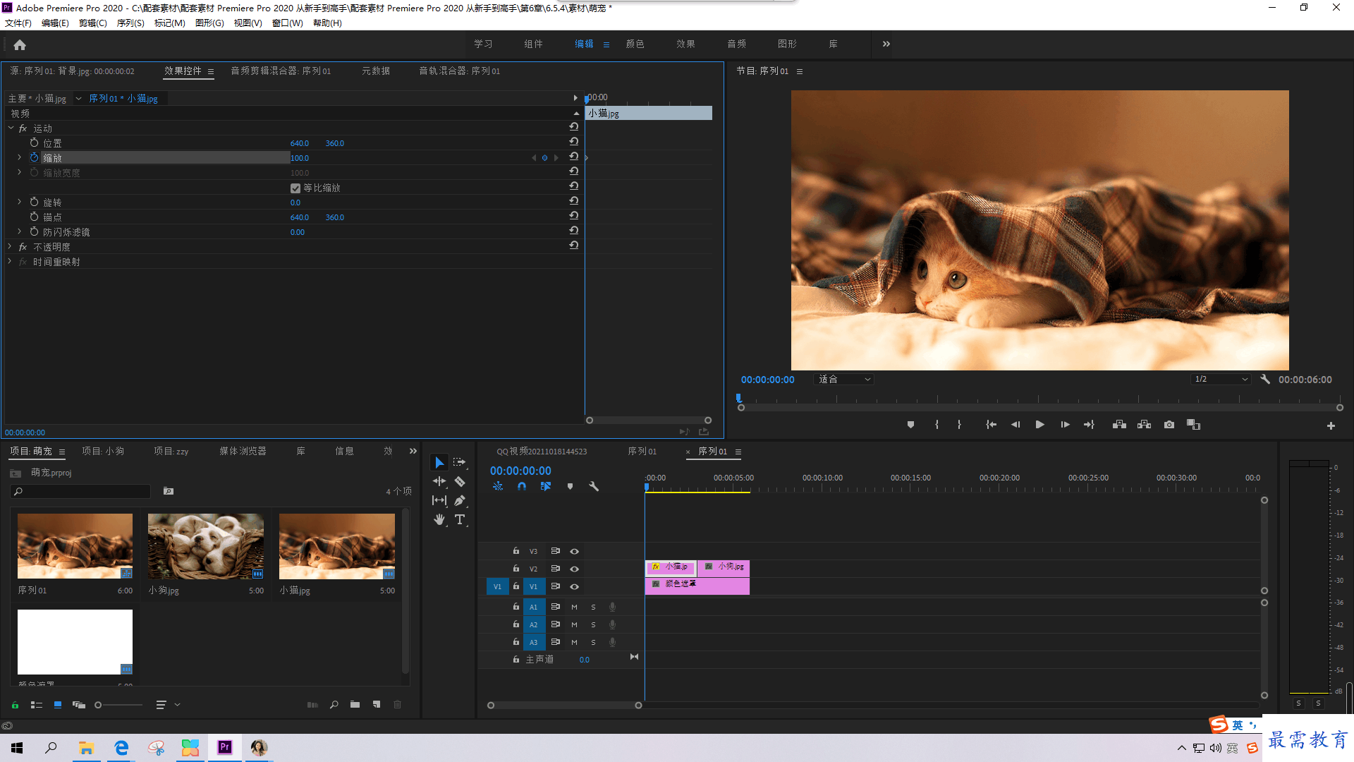The image size is (1354, 762).
Task: Toggle V3 track visibility eye
Action: [x=574, y=551]
